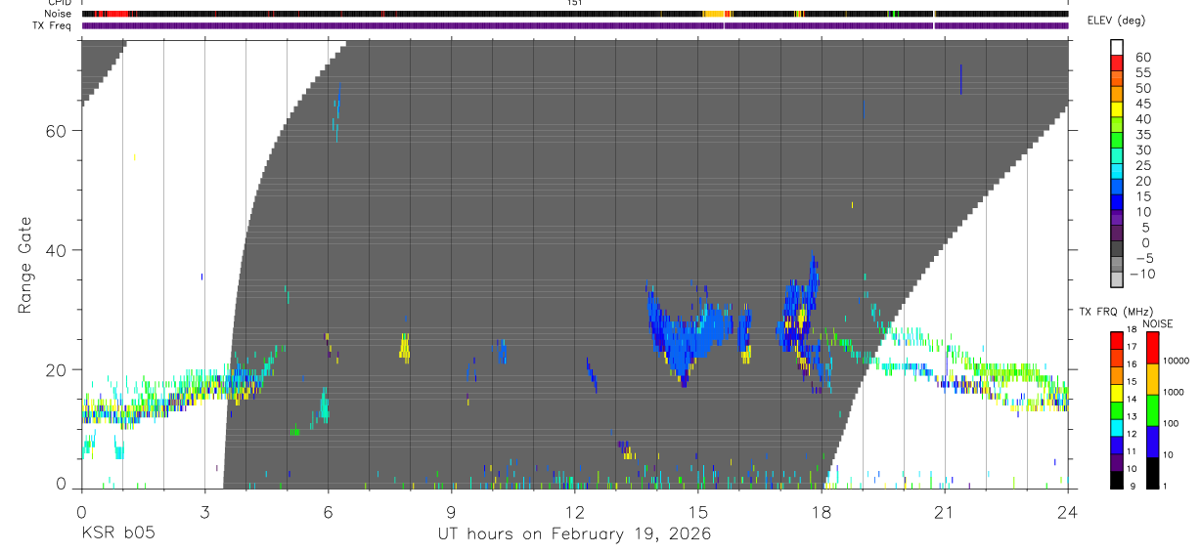Click the 30 label on the ELEV scale
Screen dimensions: 1201x554
pyautogui.click(x=1142, y=150)
